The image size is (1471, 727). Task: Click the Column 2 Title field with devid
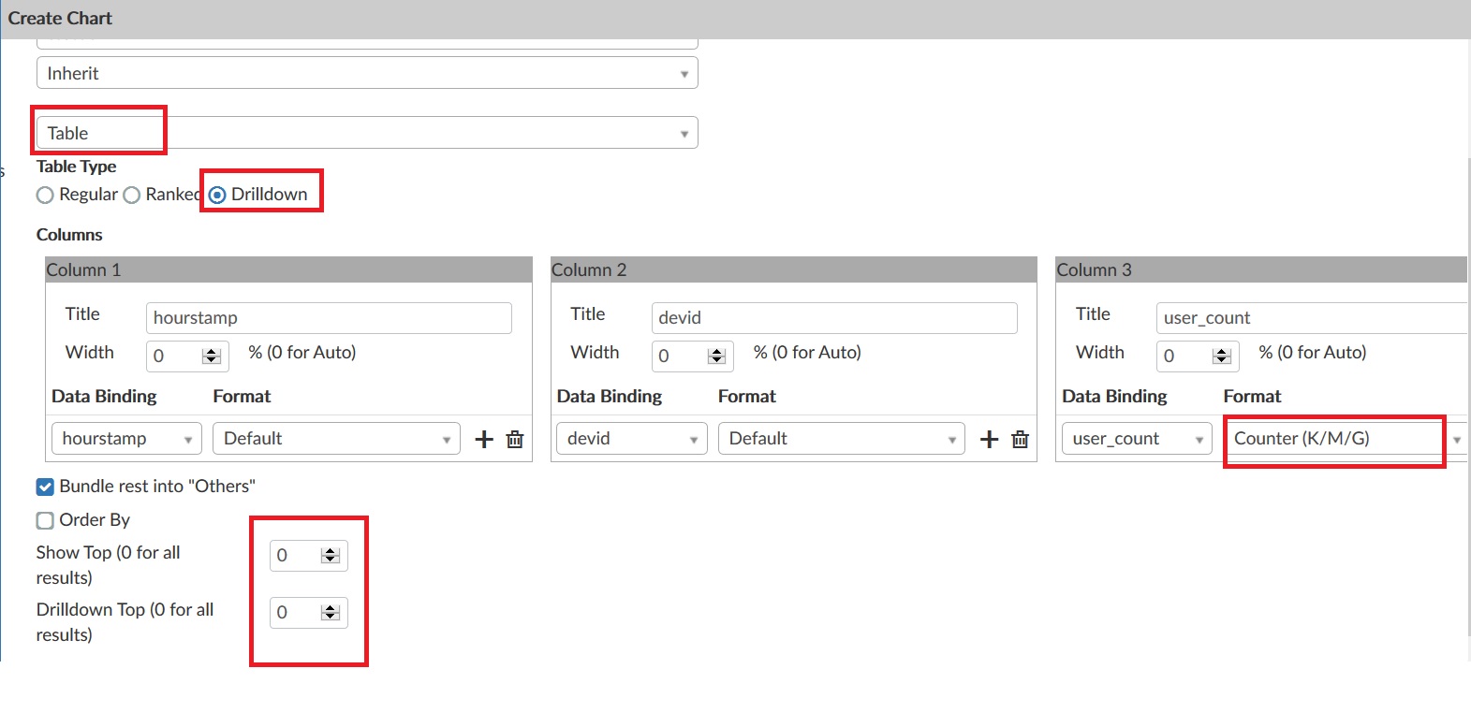833,318
